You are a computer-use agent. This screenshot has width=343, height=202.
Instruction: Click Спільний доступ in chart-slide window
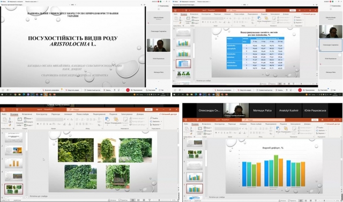point(332,124)
